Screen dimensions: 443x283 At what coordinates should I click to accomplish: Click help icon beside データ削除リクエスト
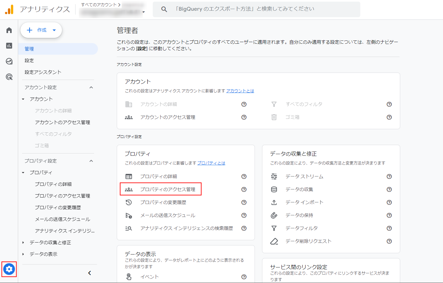(389, 241)
